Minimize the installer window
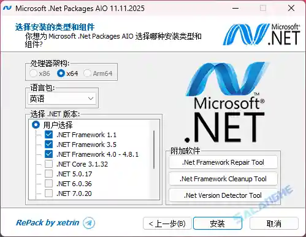This screenshot has height=237, width=306. tap(235, 9)
